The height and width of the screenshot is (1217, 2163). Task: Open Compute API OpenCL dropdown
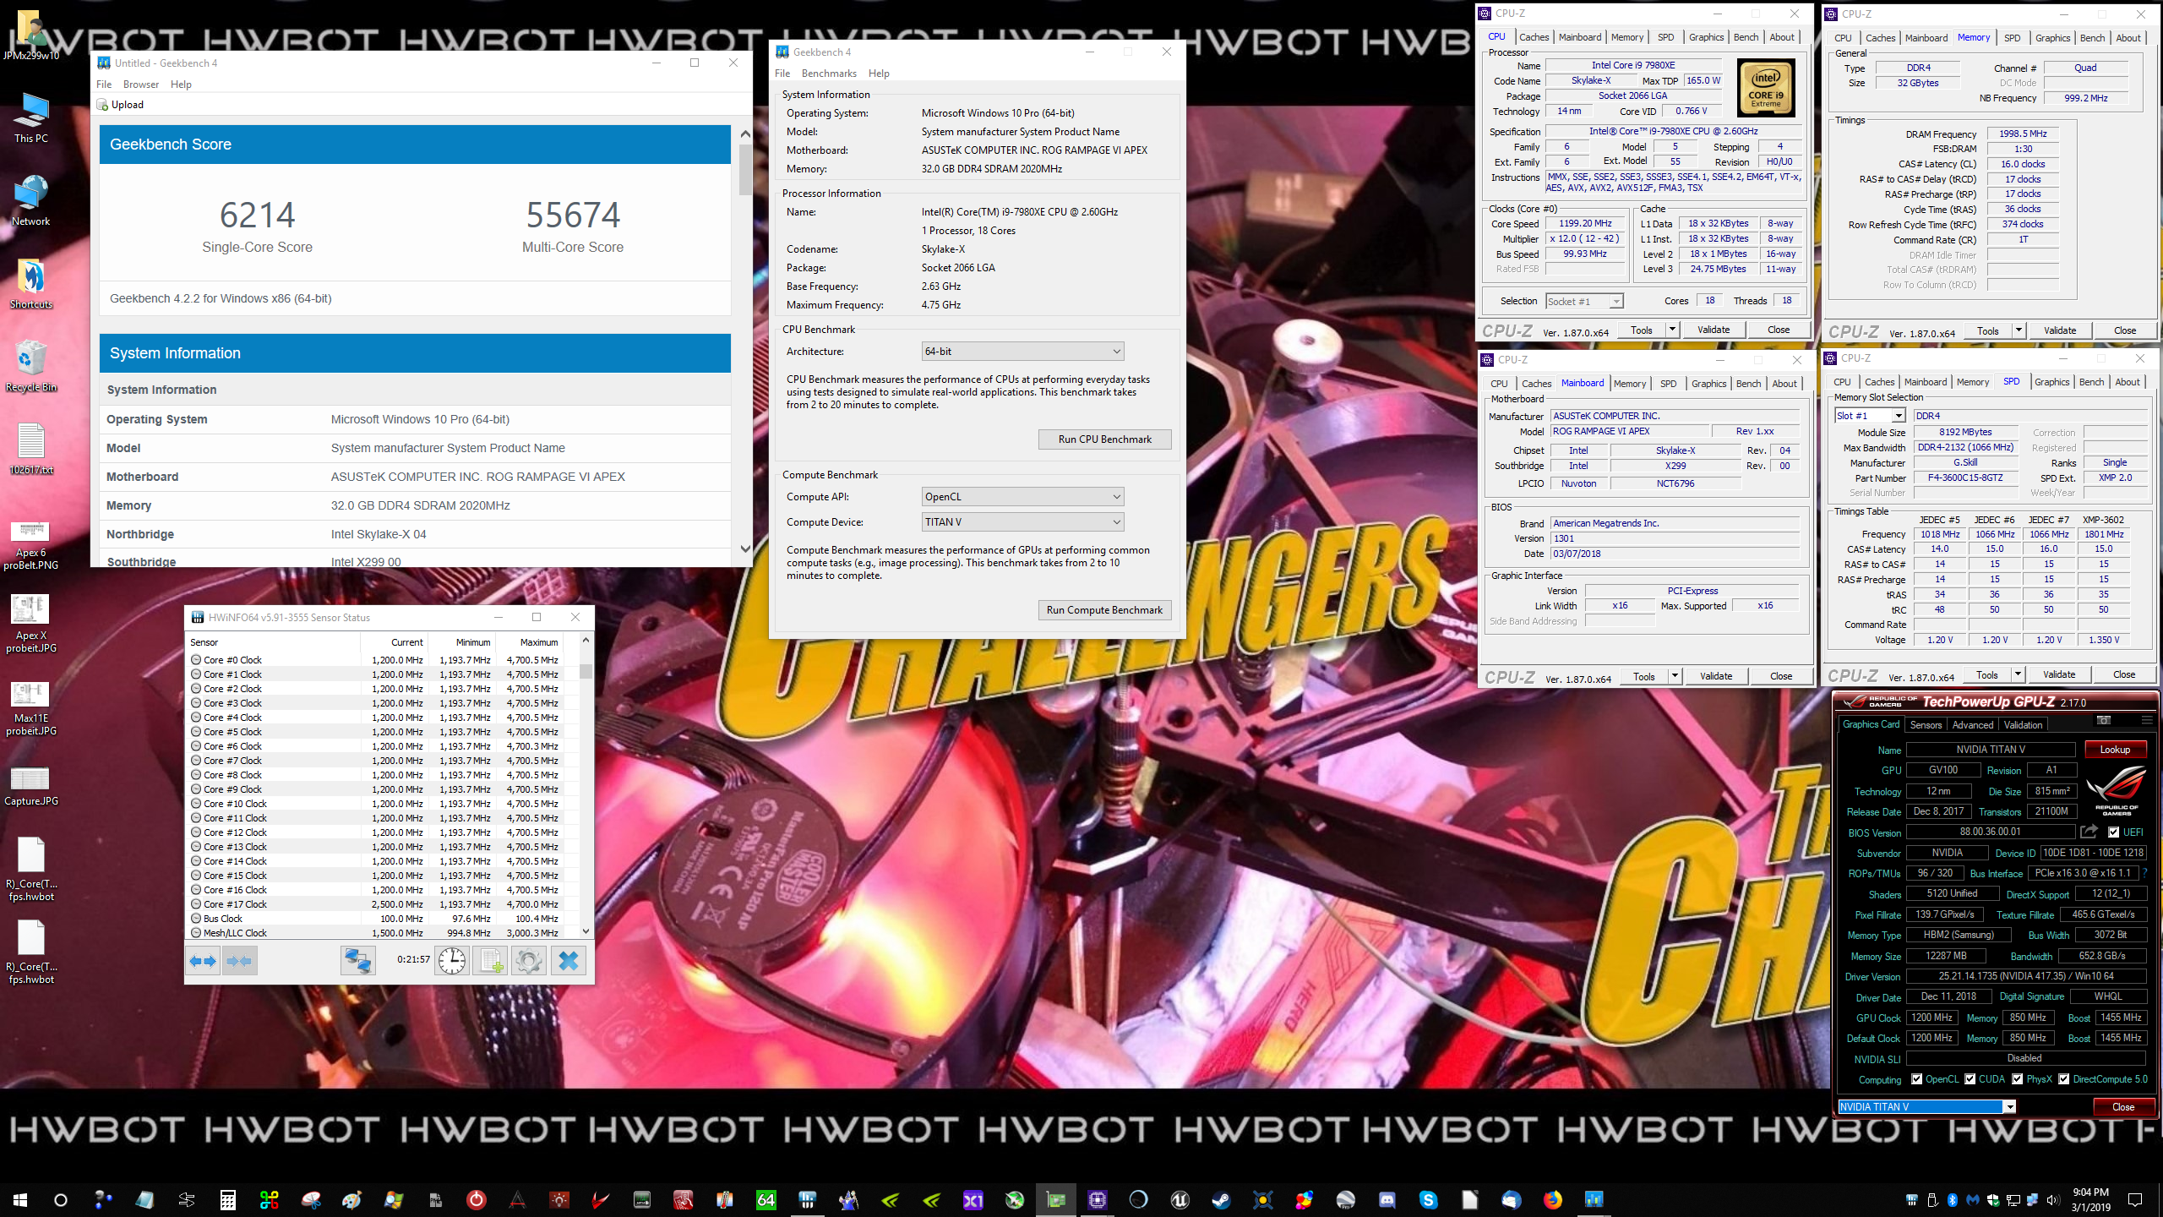pos(1022,496)
